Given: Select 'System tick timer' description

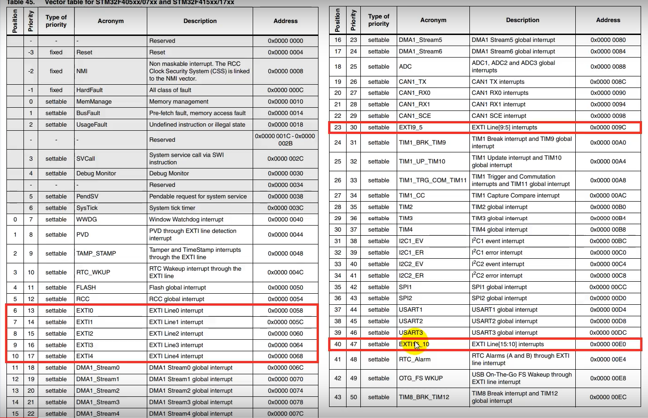Looking at the screenshot, I should pos(172,208).
